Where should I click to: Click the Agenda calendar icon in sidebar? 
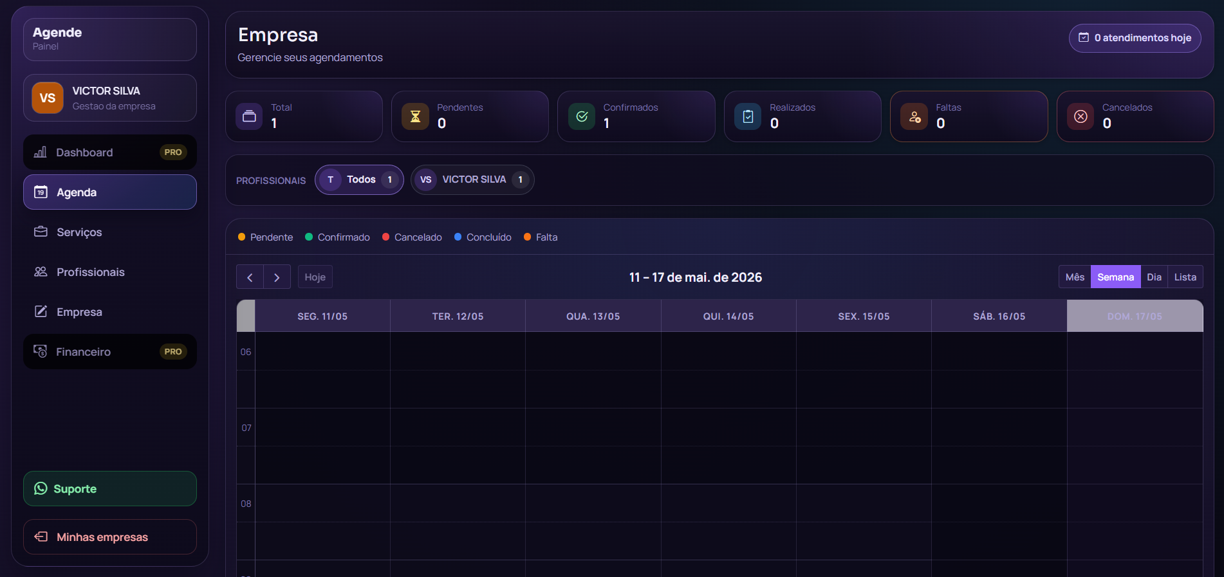(x=41, y=192)
